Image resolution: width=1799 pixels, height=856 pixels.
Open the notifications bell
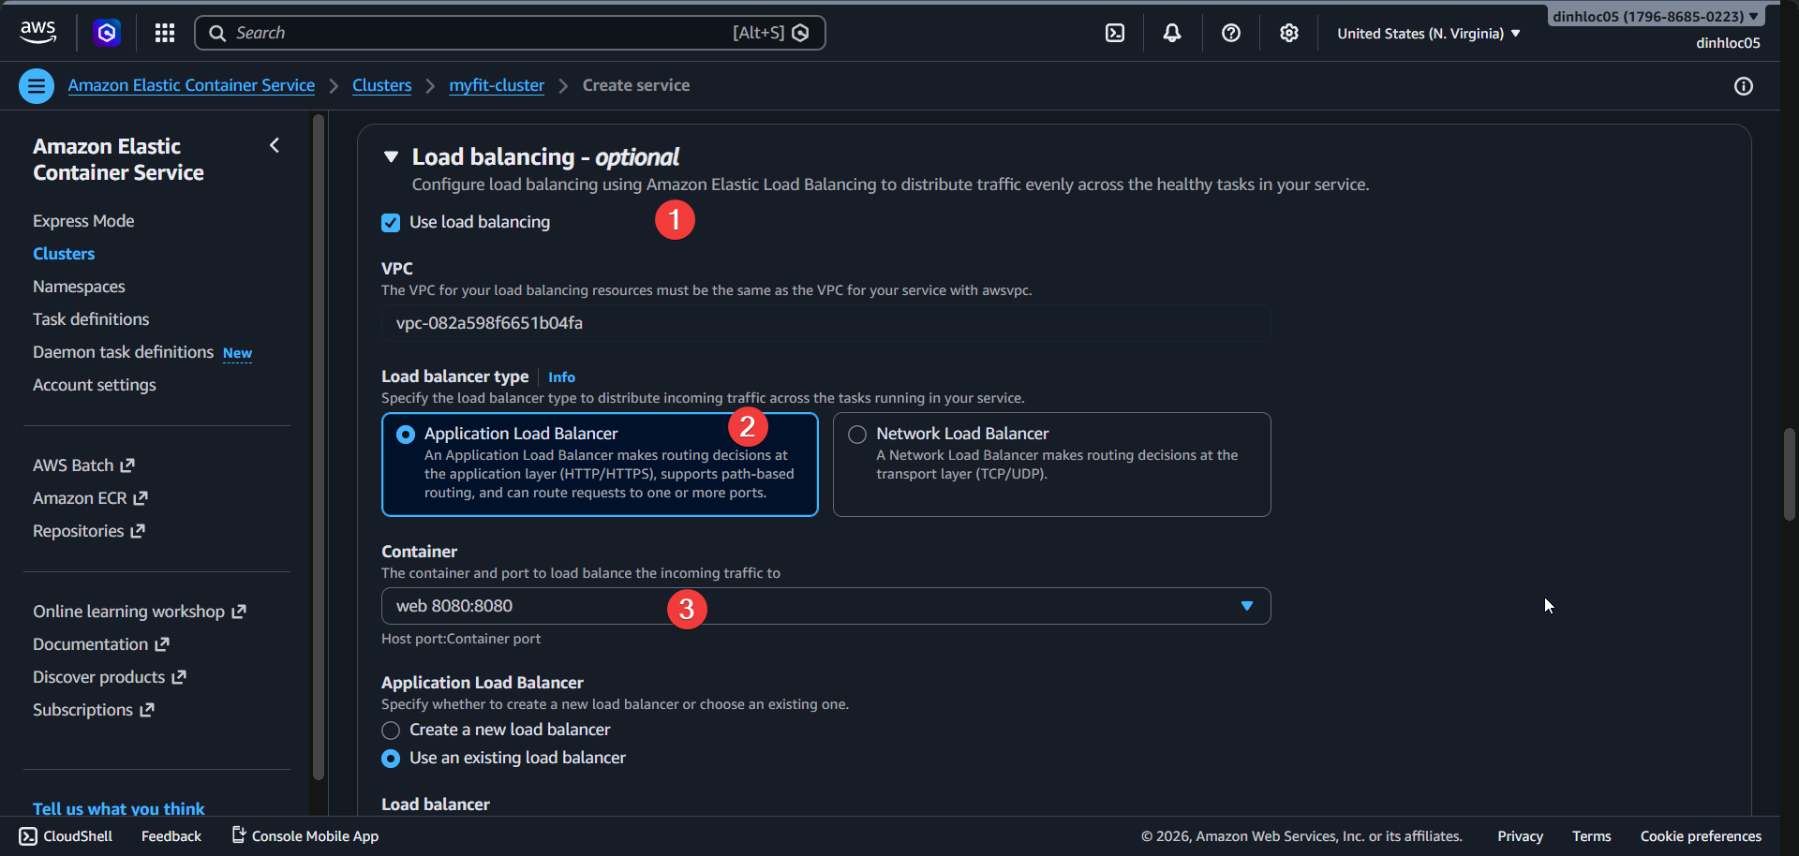1171,32
